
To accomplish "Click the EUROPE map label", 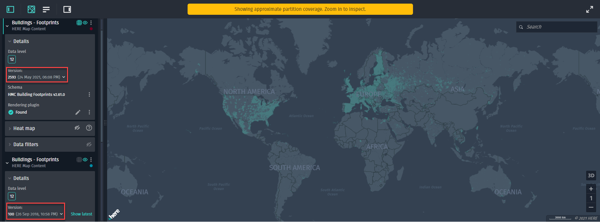I will tap(368, 95).
